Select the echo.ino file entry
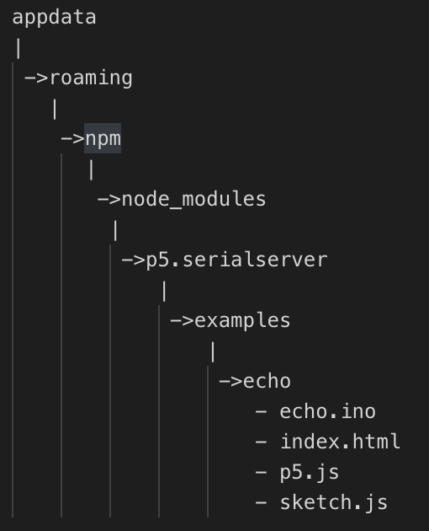The height and width of the screenshot is (531, 429). pos(327,411)
